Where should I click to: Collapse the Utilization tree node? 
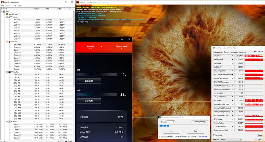(x=7, y=72)
